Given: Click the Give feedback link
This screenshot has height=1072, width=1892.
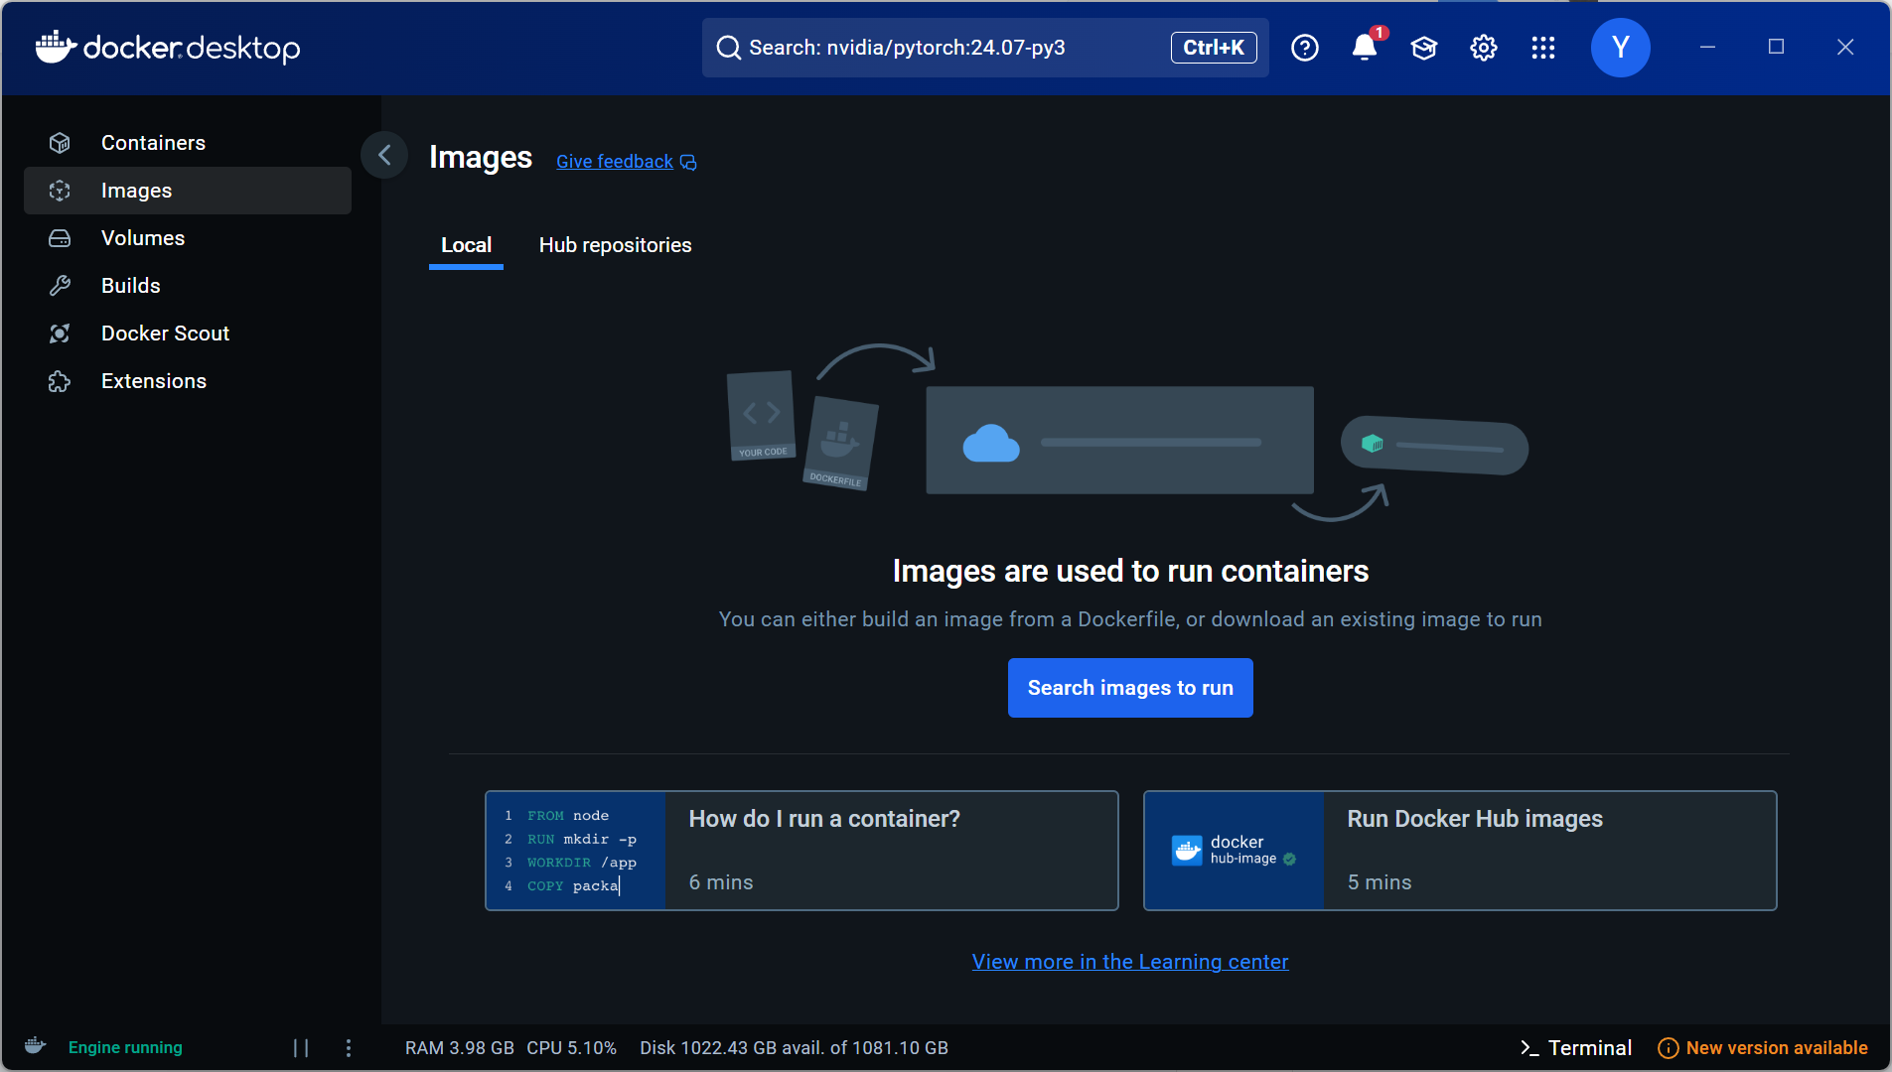Looking at the screenshot, I should coord(615,162).
